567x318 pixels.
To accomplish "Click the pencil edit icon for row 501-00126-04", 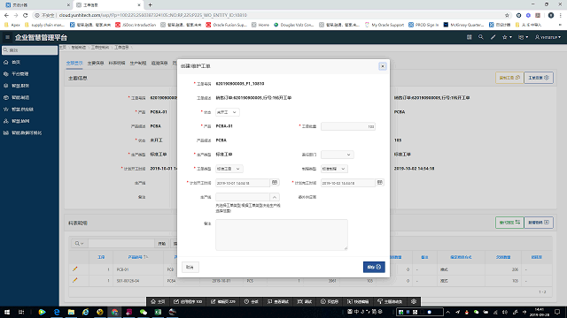I will click(74, 280).
